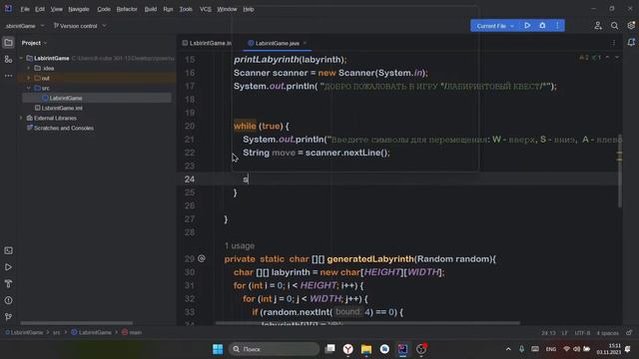The width and height of the screenshot is (639, 359).
Task: Open the Terminal tool window icon
Action: (x=8, y=250)
